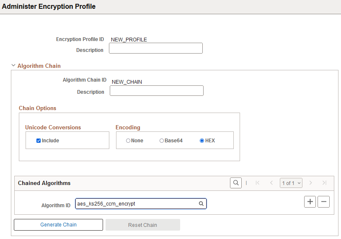Focus the Encryption Profile Description field
Image resolution: width=341 pixels, height=239 pixels.
156,48
